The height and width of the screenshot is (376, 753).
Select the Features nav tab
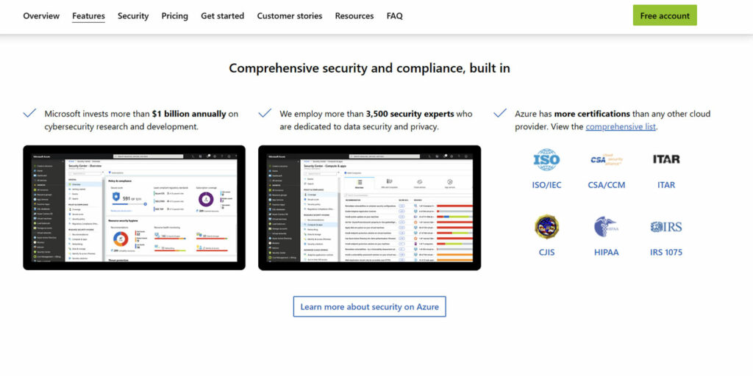point(88,16)
